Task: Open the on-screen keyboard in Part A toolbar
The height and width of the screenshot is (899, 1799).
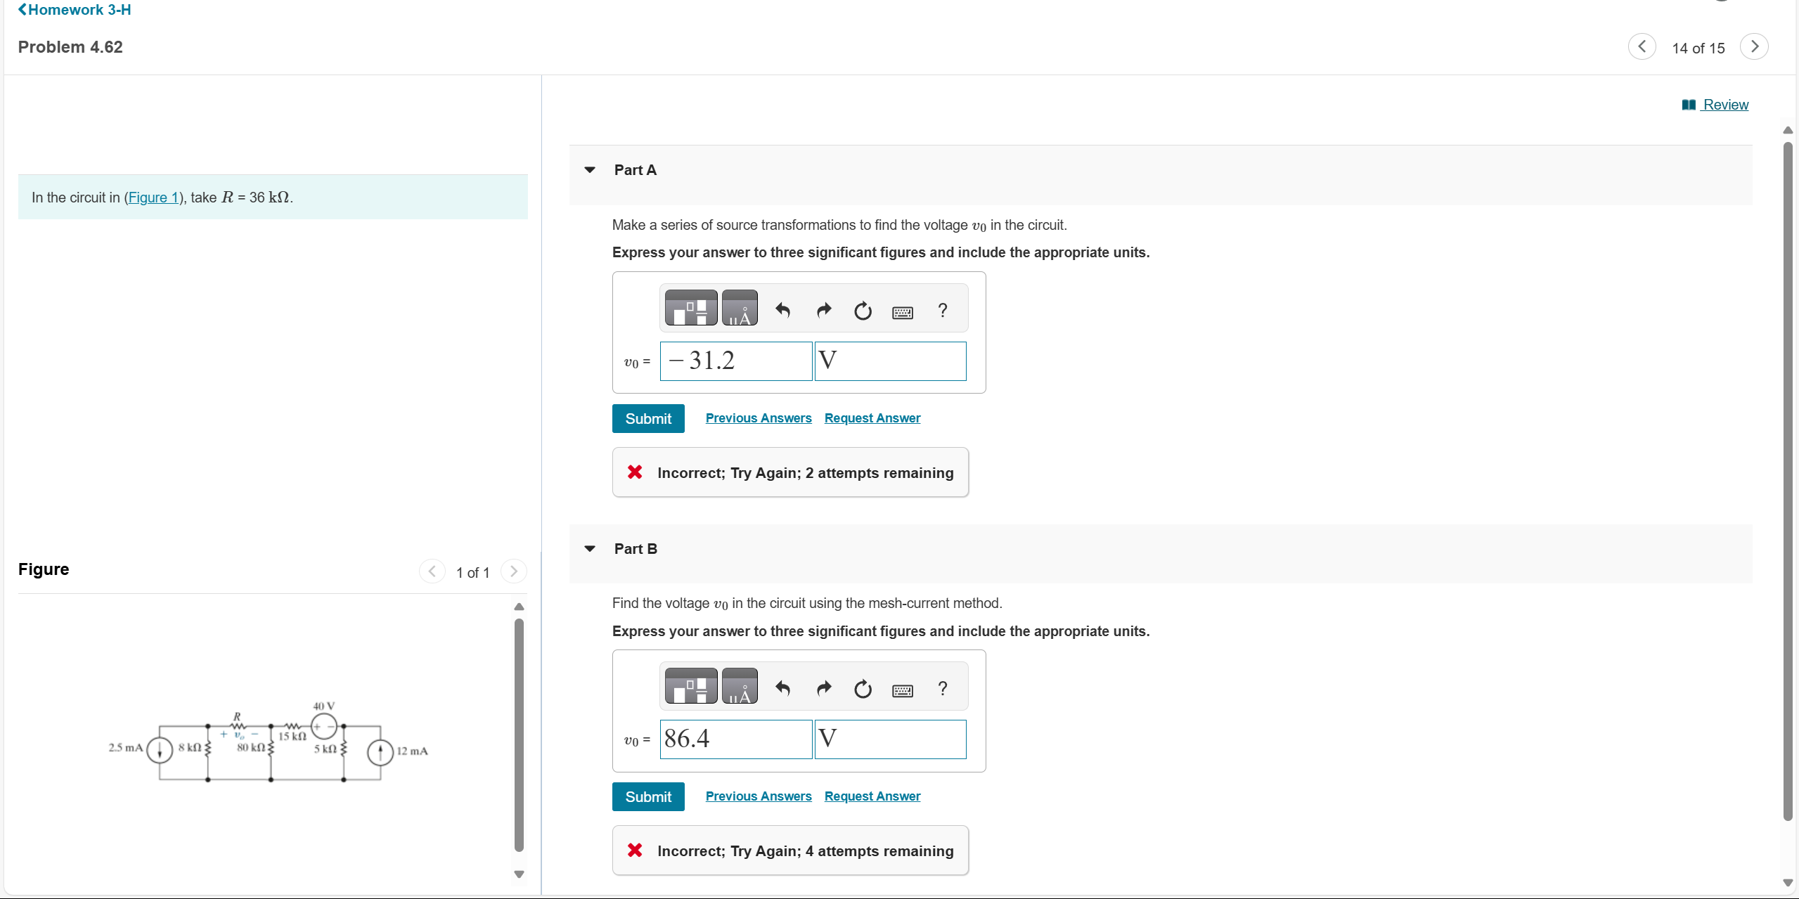Action: (902, 311)
